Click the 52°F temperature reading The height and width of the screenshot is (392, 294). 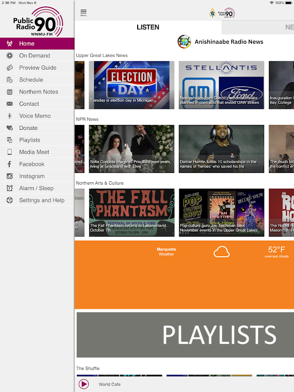[x=276, y=249]
